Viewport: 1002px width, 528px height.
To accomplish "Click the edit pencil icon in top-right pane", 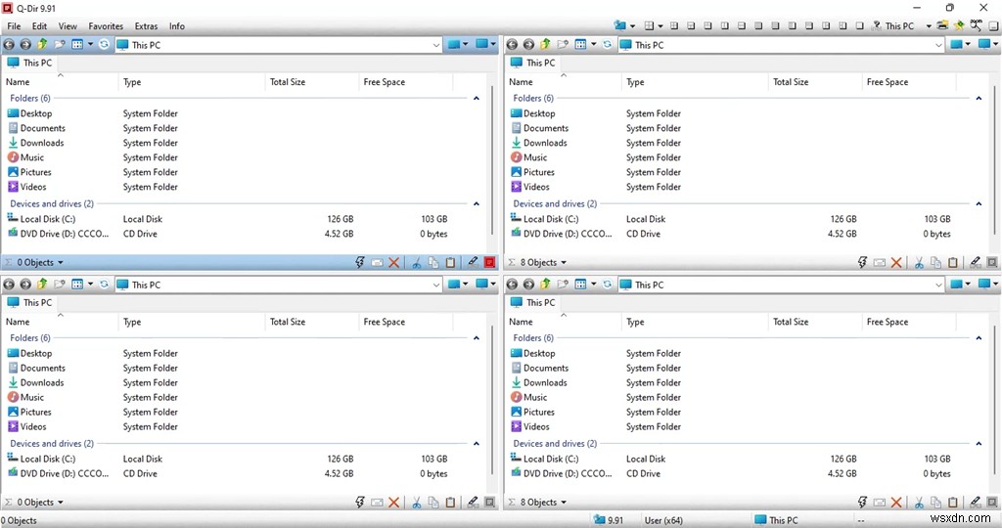I will coord(976,262).
